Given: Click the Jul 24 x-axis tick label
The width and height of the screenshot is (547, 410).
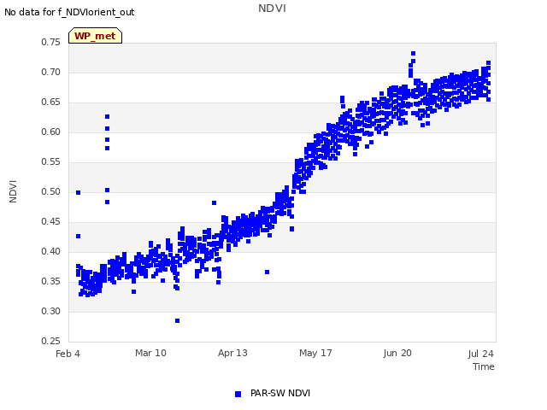Looking at the screenshot, I should point(480,354).
